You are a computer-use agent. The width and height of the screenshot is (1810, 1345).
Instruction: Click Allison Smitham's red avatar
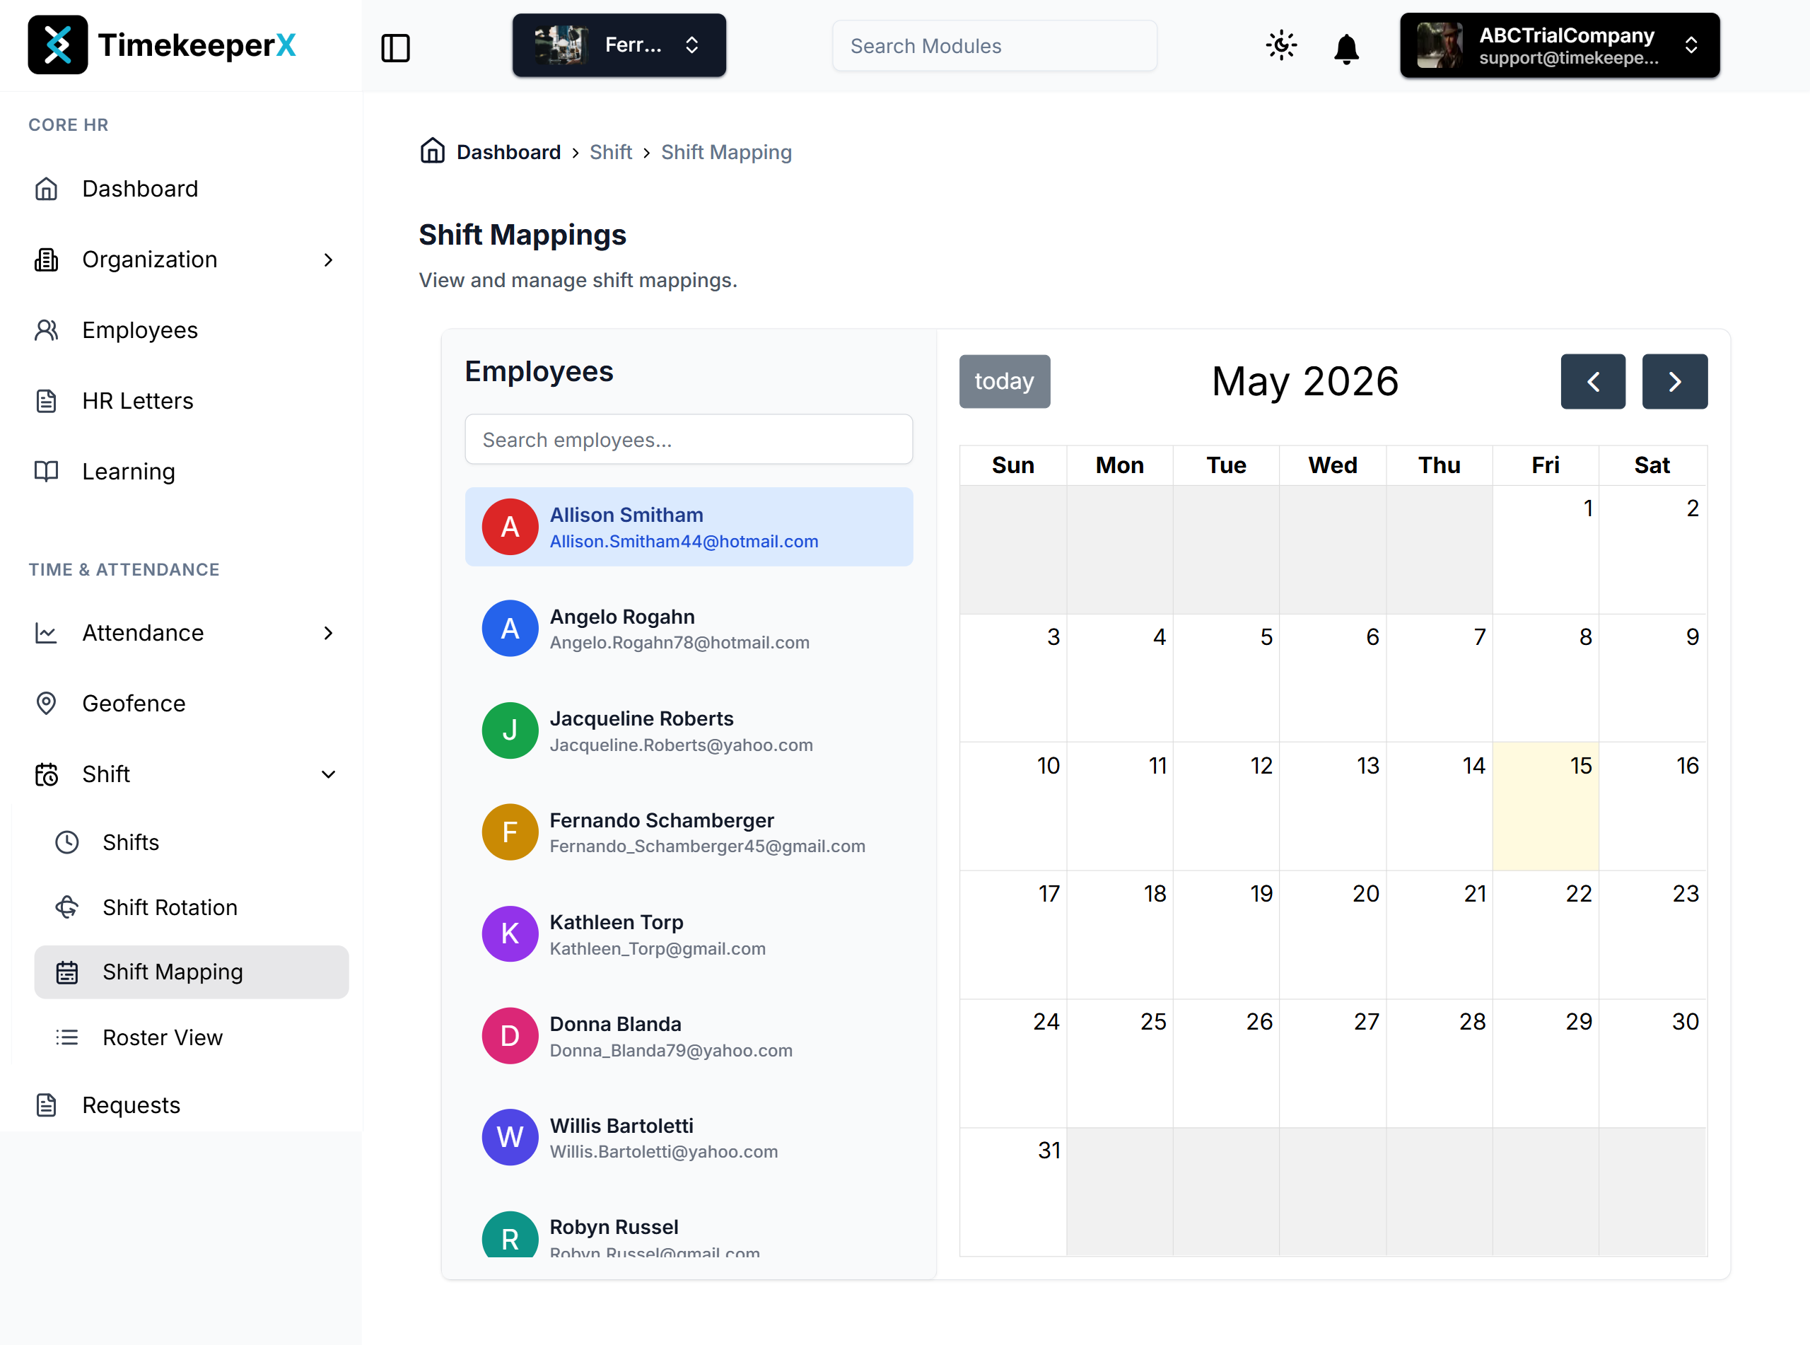click(x=510, y=527)
